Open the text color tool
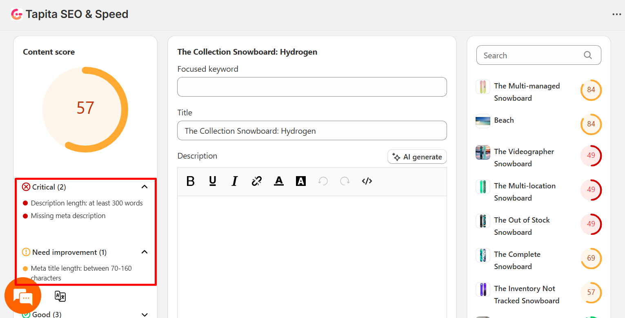This screenshot has width=625, height=318. tap(278, 181)
